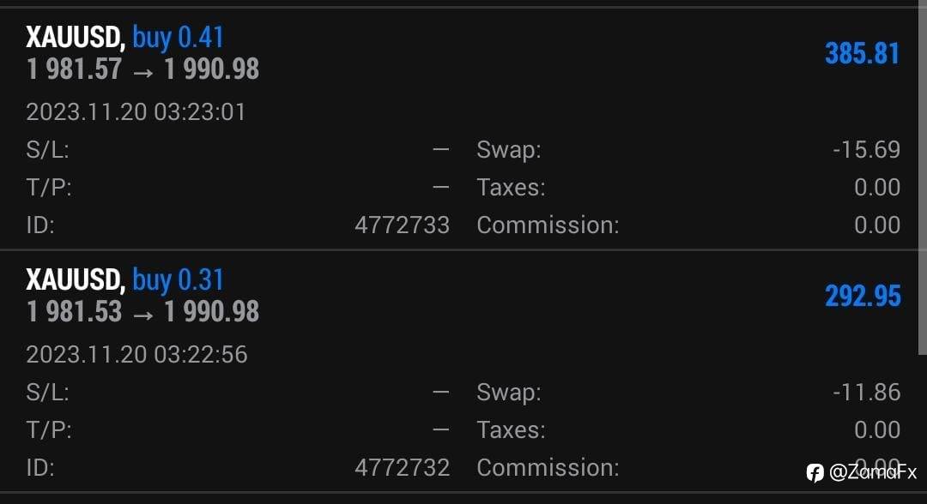Click the 1 981.53 → 1 990.98 price line
927x504 pixels.
(x=142, y=312)
